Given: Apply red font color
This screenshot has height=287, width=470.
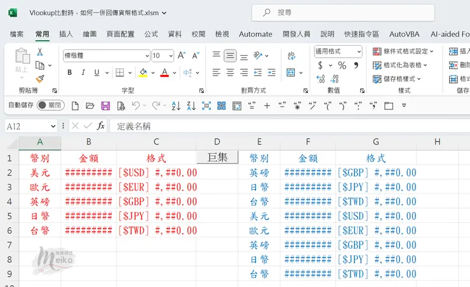Looking at the screenshot, I should 164,72.
